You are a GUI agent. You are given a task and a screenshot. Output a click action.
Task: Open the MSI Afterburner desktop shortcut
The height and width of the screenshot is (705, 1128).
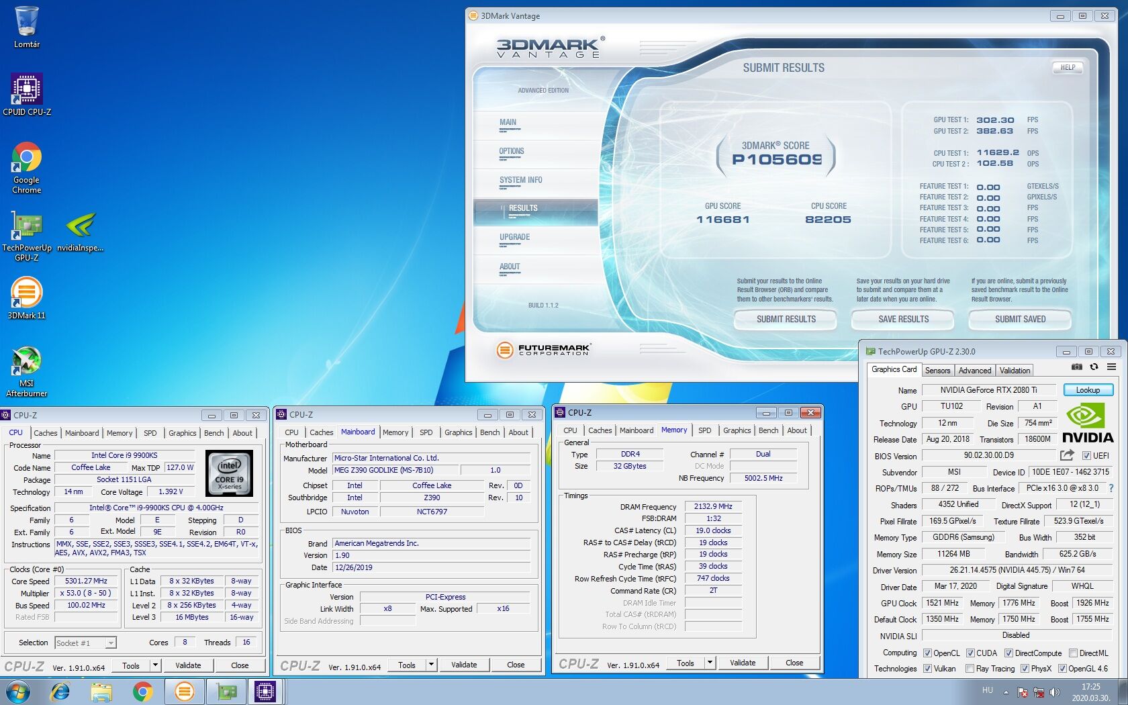27,371
